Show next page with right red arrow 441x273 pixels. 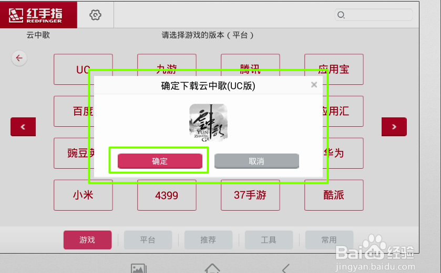tap(394, 127)
